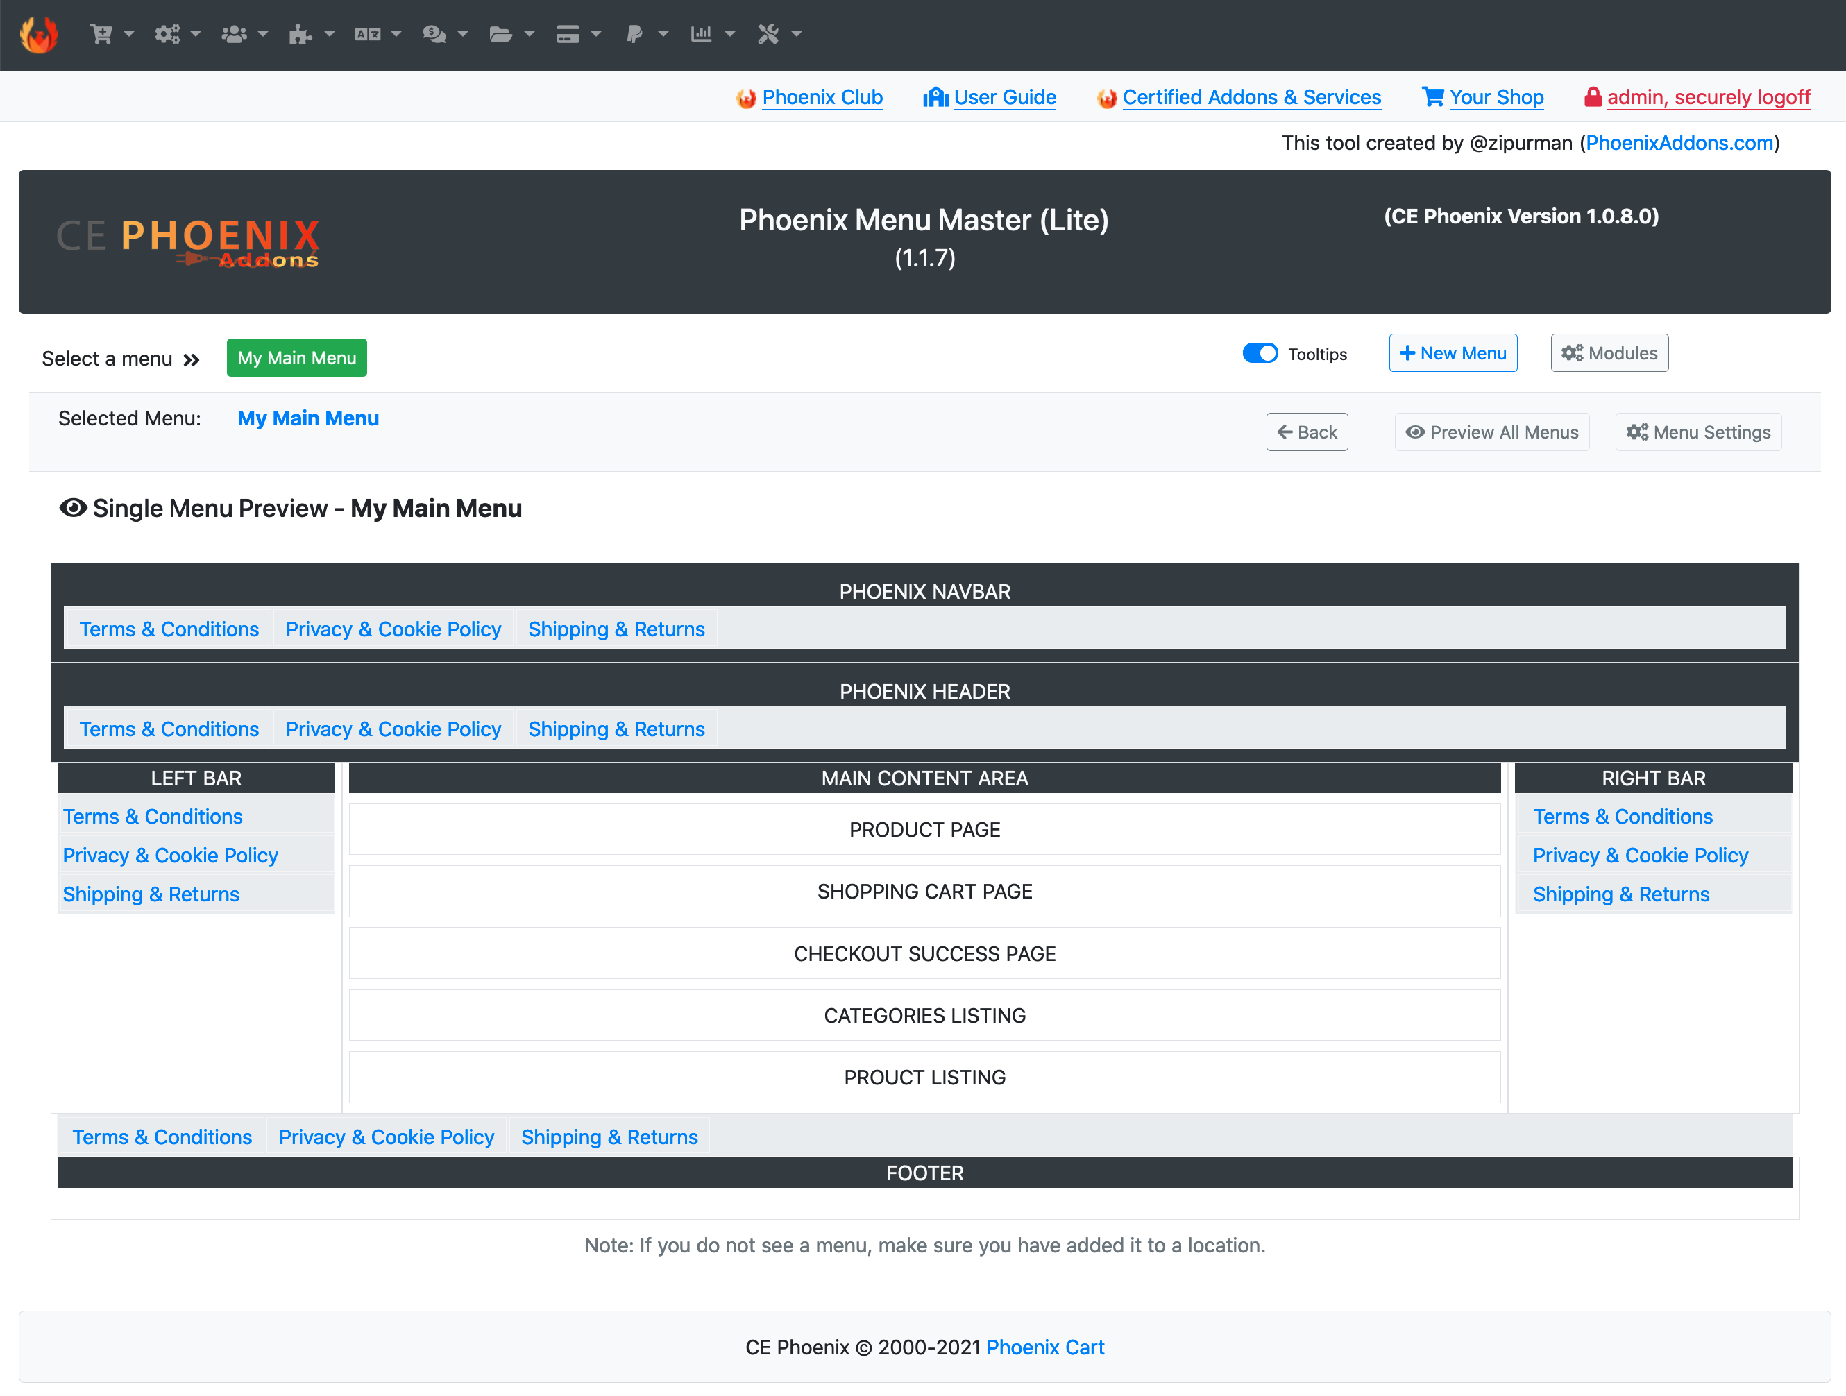The width and height of the screenshot is (1846, 1396).
Task: Click Privacy & Cookie Policy above the Footer
Action: [387, 1138]
